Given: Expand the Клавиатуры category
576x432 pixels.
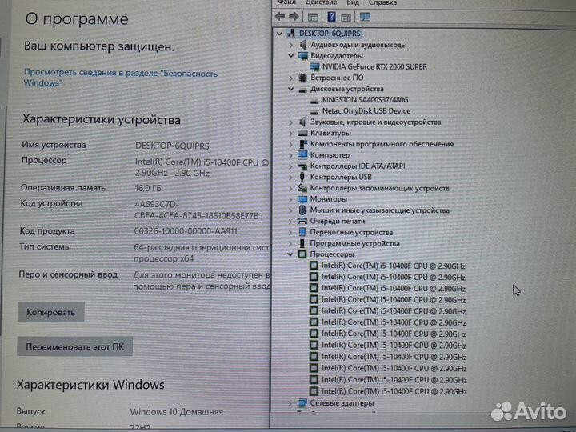Looking at the screenshot, I should (x=291, y=133).
